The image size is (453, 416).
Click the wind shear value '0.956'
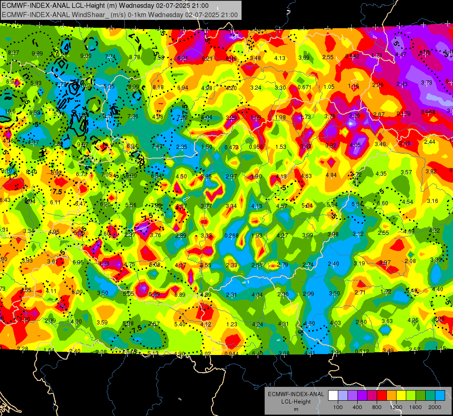tap(256, 147)
